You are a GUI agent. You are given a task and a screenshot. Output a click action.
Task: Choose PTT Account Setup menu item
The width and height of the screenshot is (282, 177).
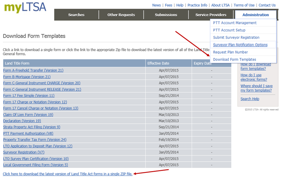[229, 30]
